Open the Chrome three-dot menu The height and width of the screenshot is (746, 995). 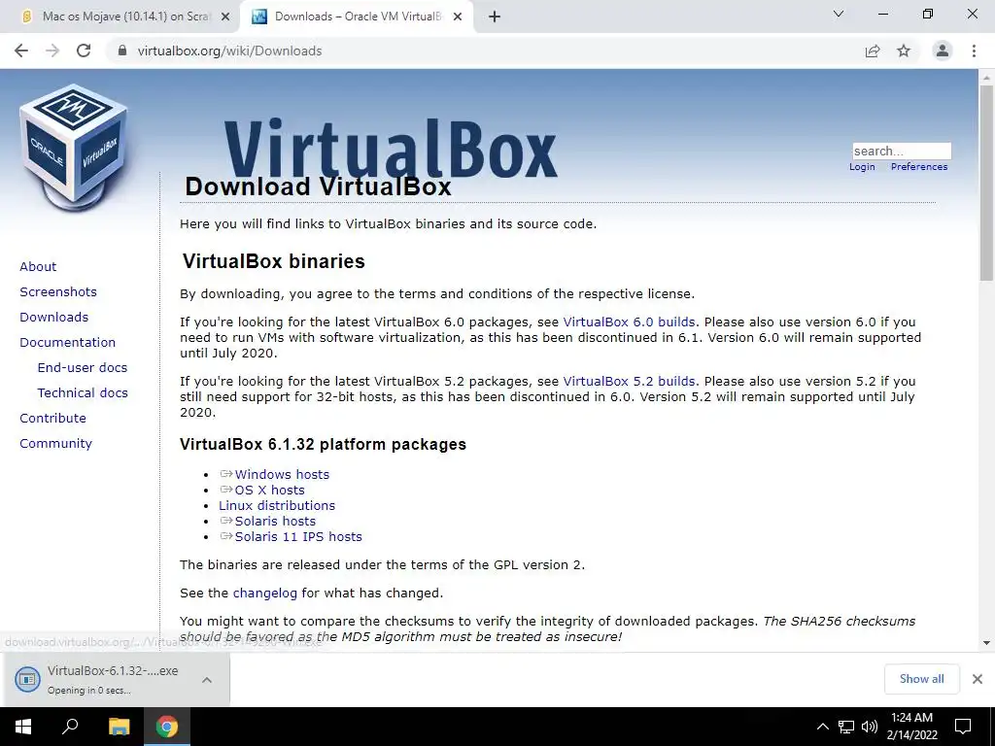974,51
